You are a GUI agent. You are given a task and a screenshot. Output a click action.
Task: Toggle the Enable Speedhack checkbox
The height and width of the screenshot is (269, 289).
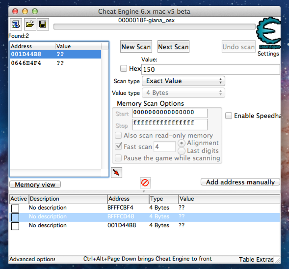[229, 116]
